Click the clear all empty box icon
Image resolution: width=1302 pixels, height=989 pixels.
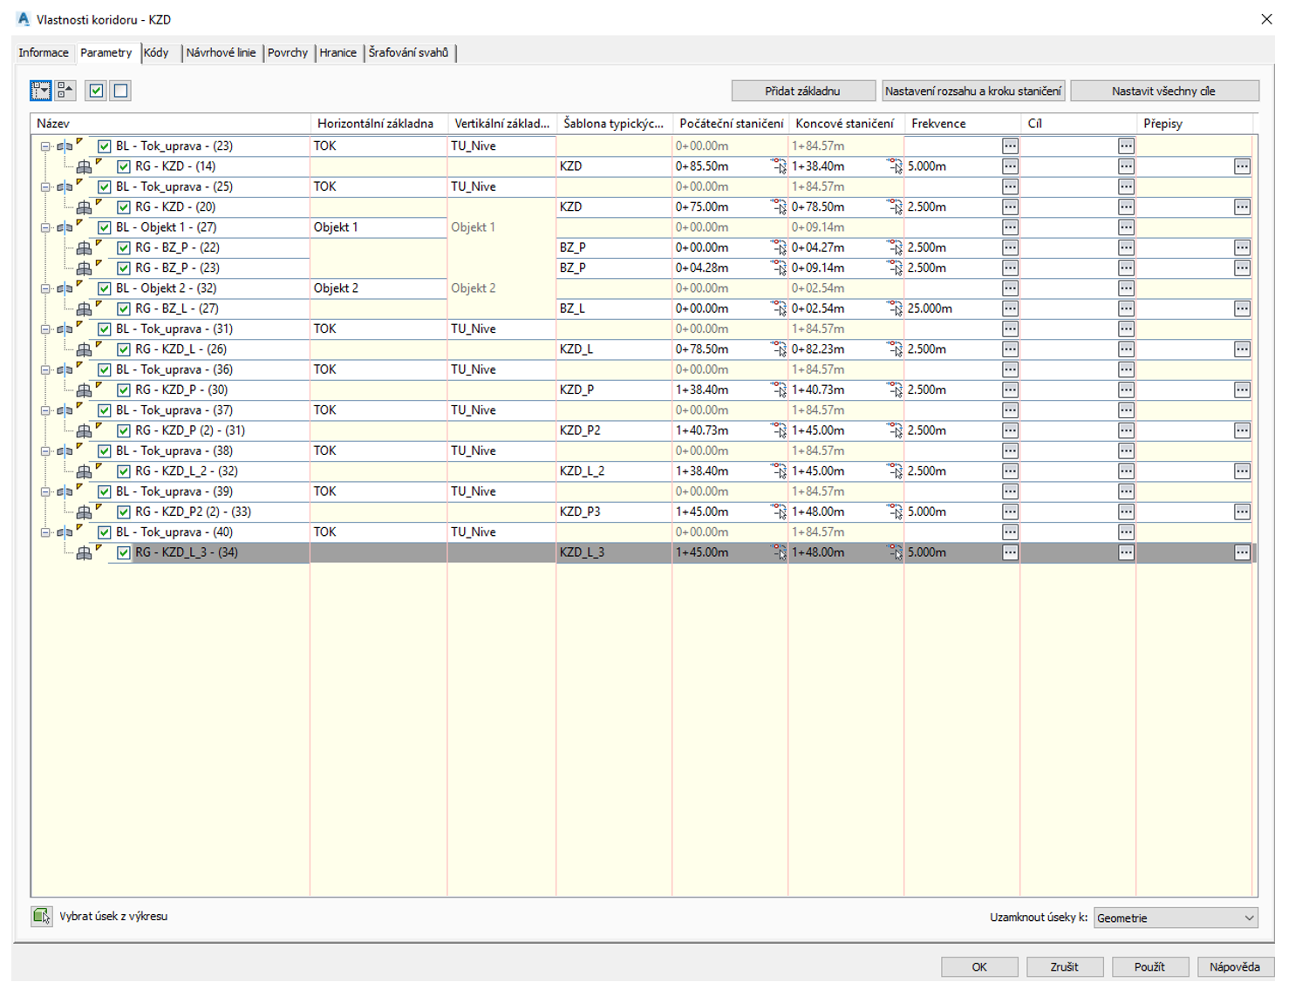(121, 91)
